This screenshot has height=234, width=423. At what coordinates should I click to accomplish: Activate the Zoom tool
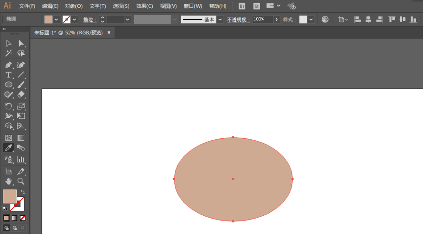tap(21, 181)
